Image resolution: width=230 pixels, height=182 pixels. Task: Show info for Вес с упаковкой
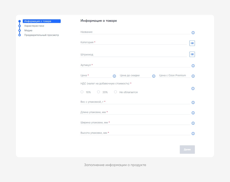coord(193,103)
